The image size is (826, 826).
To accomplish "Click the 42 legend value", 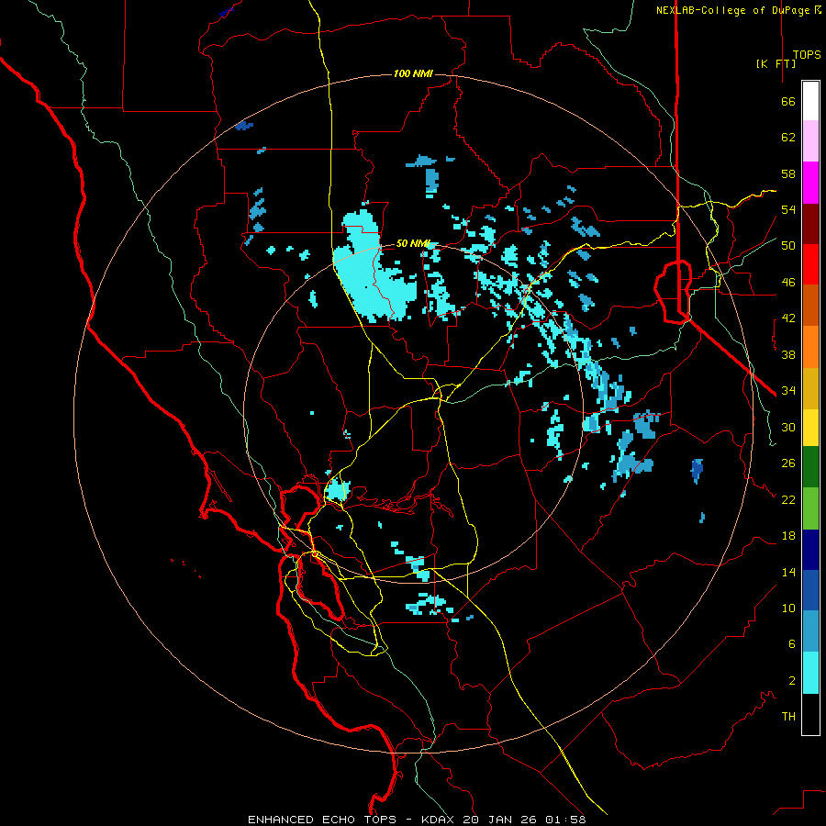I will tap(788, 318).
